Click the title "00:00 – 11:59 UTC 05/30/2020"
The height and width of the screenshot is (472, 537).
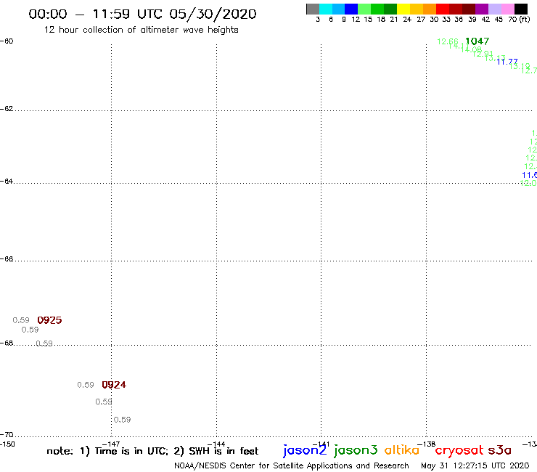pyautogui.click(x=142, y=14)
